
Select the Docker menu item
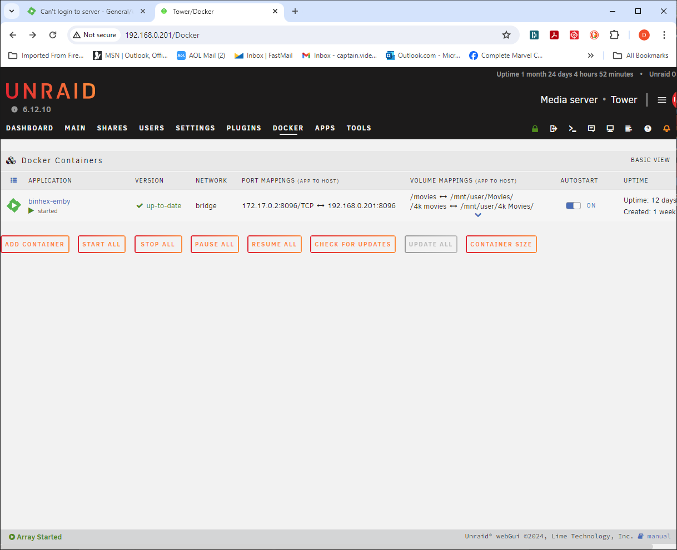pyautogui.click(x=288, y=128)
